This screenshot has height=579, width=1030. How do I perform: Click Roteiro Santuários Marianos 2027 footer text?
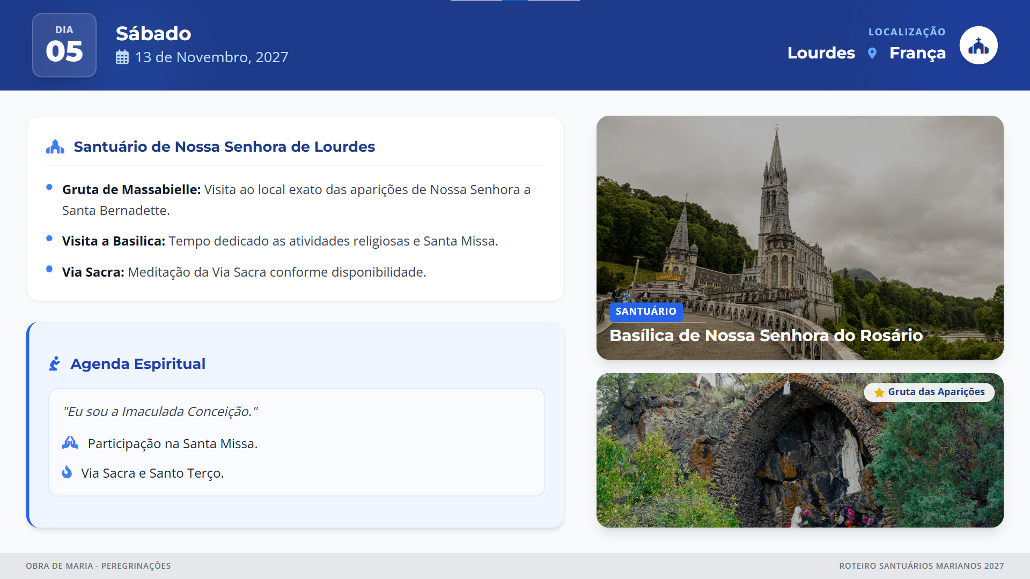click(x=921, y=566)
